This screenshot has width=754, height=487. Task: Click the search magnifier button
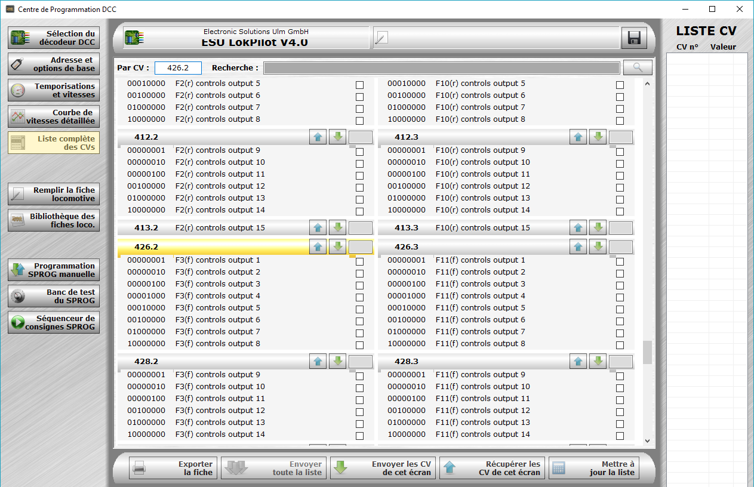[638, 67]
